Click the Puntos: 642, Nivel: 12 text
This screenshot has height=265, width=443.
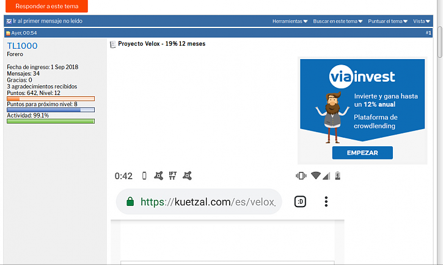[34, 93]
